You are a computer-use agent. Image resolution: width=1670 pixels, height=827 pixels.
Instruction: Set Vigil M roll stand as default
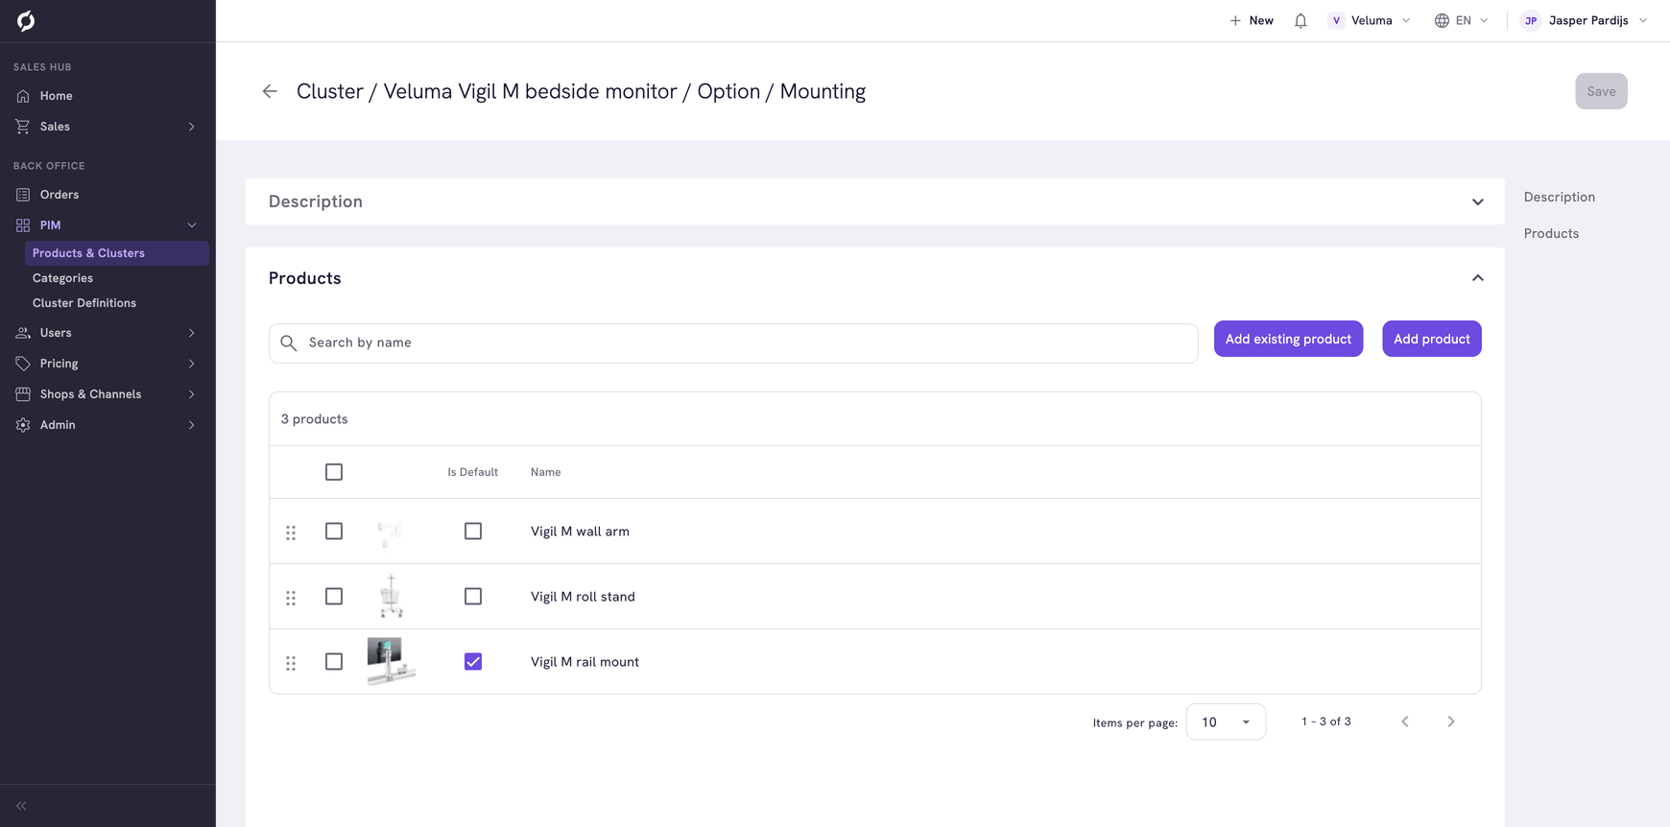pyautogui.click(x=473, y=597)
